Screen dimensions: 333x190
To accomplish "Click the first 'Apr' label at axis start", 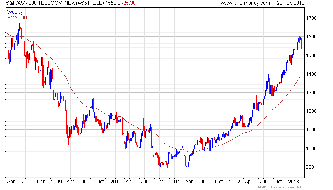I will pyautogui.click(x=11, y=182).
